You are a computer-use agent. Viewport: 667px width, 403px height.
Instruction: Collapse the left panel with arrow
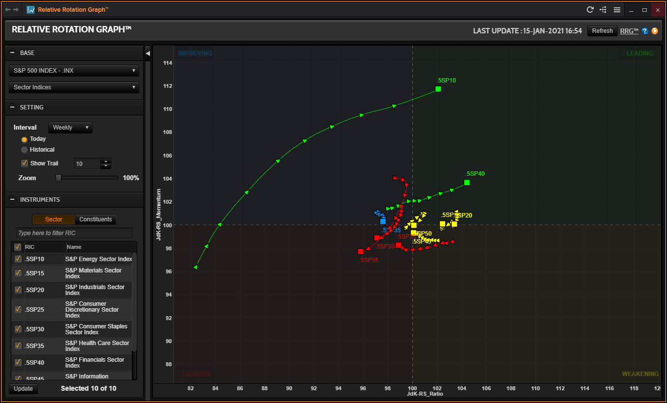click(148, 53)
